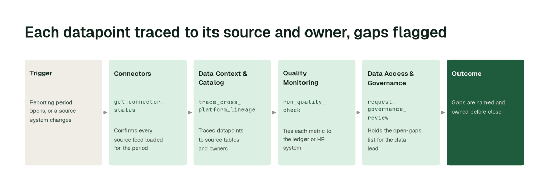Click 'Ties each metric to the ledger' text
Viewport: 549px width, 184px height.
click(307, 139)
